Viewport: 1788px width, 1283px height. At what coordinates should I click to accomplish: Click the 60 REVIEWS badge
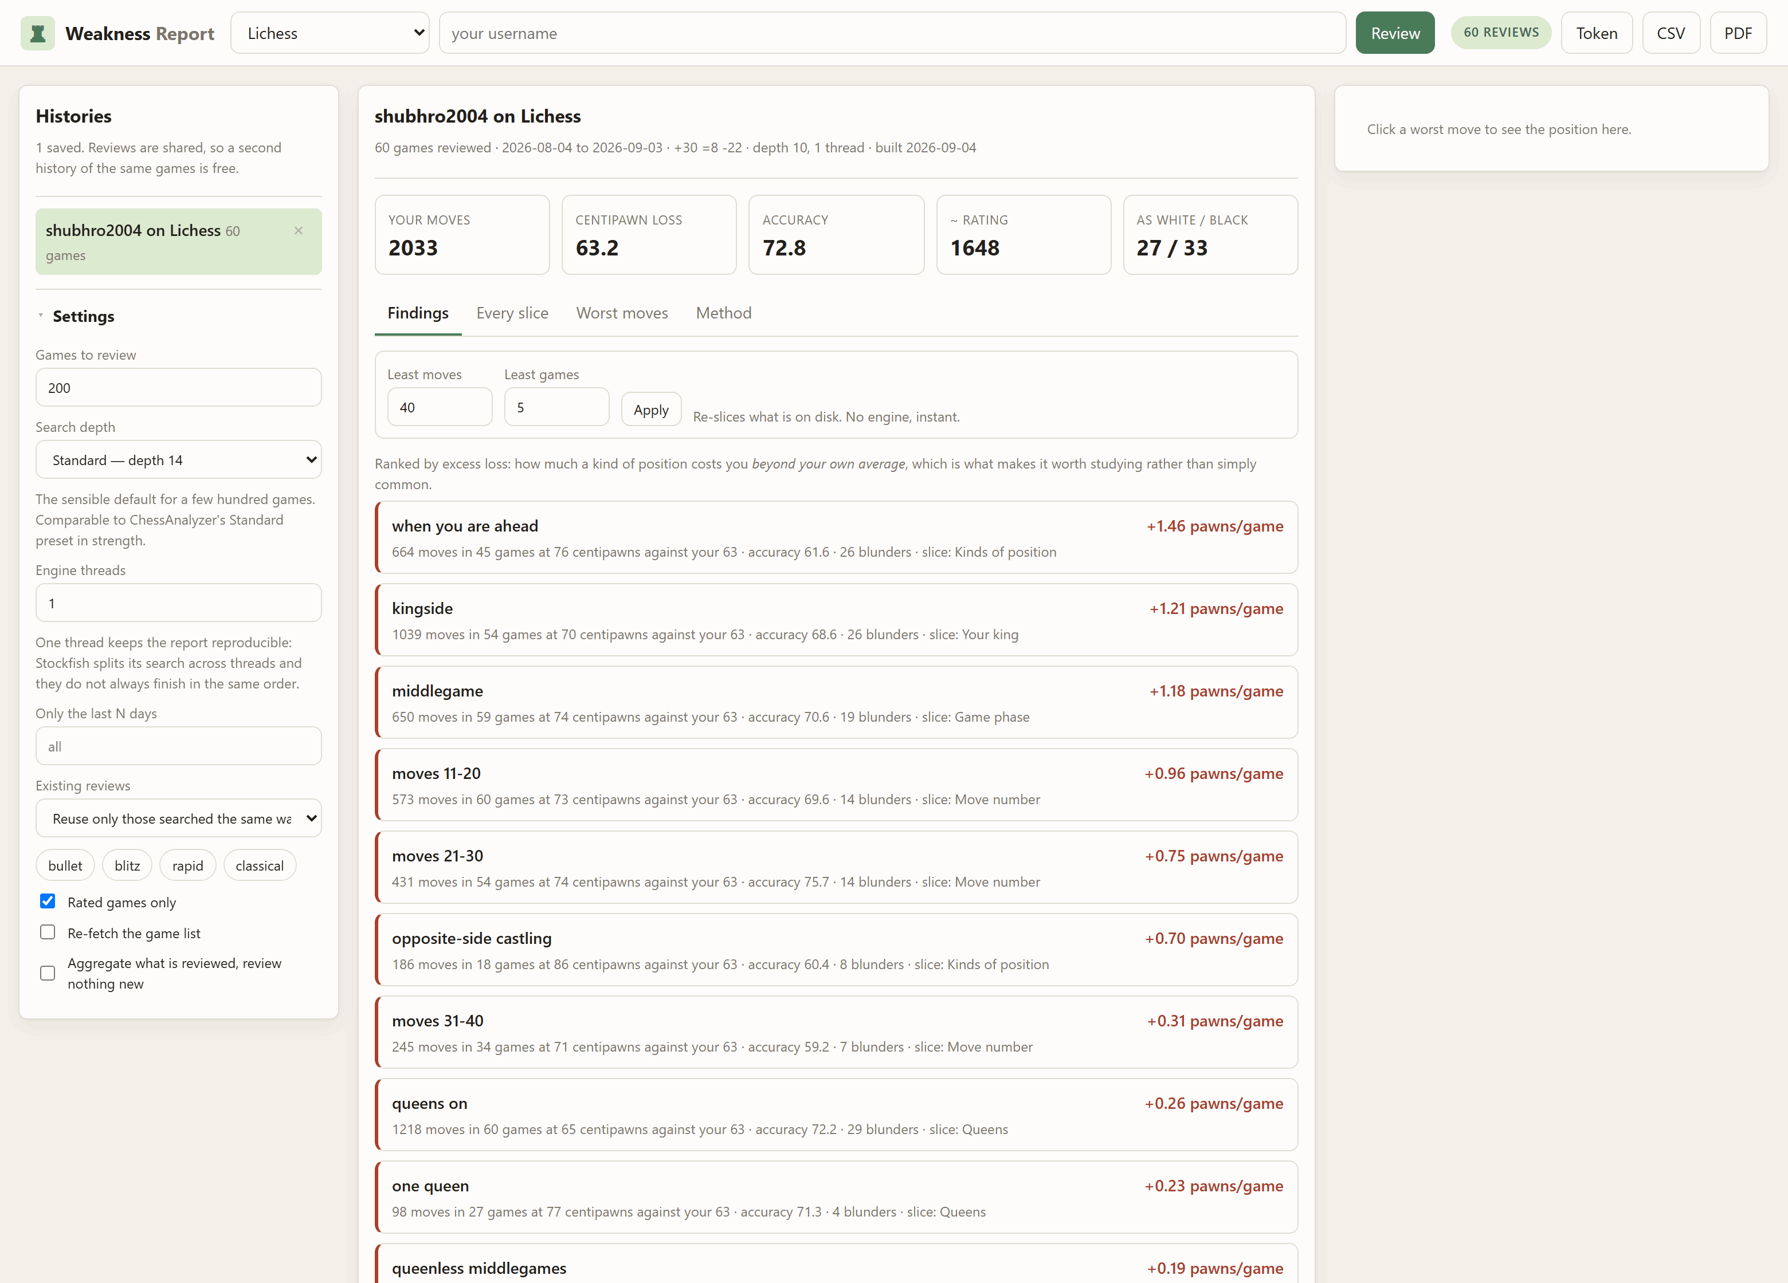pos(1500,32)
